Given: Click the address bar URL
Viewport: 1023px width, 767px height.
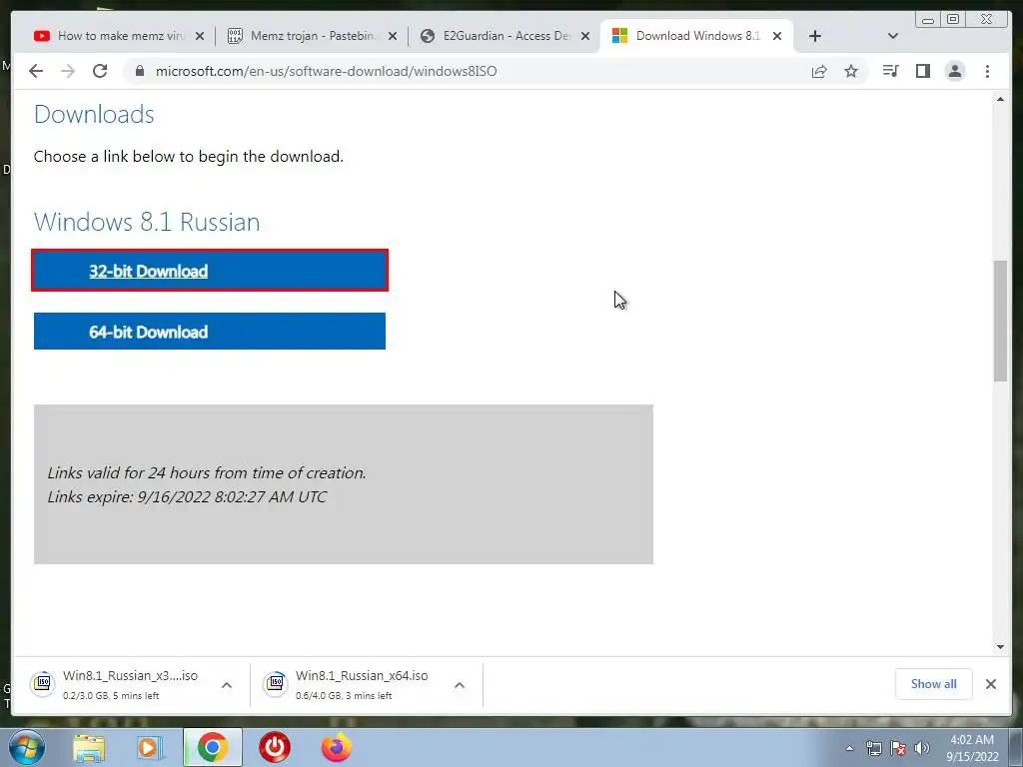Looking at the screenshot, I should (327, 71).
